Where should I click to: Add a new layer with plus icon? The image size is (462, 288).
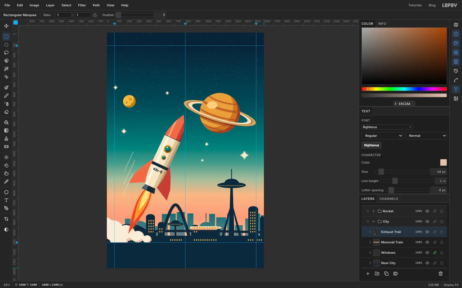(368, 274)
